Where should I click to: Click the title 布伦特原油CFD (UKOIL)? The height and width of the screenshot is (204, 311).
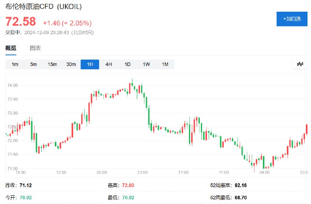44,7
